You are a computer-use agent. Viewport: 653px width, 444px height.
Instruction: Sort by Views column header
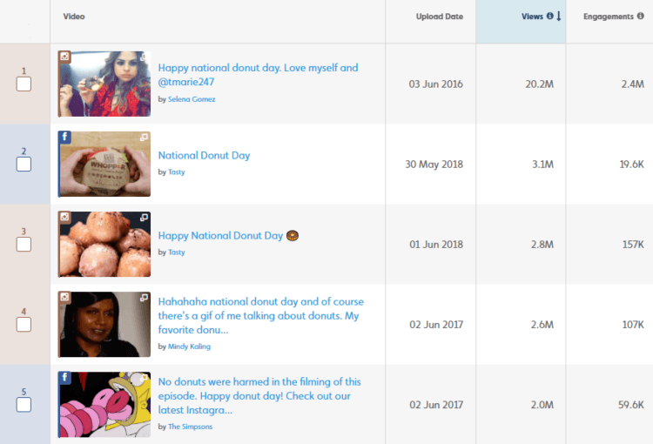532,17
